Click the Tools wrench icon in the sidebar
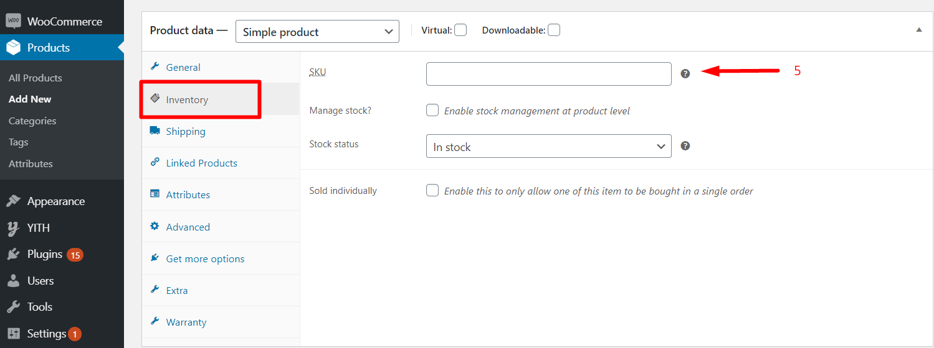934x348 pixels. coord(14,307)
